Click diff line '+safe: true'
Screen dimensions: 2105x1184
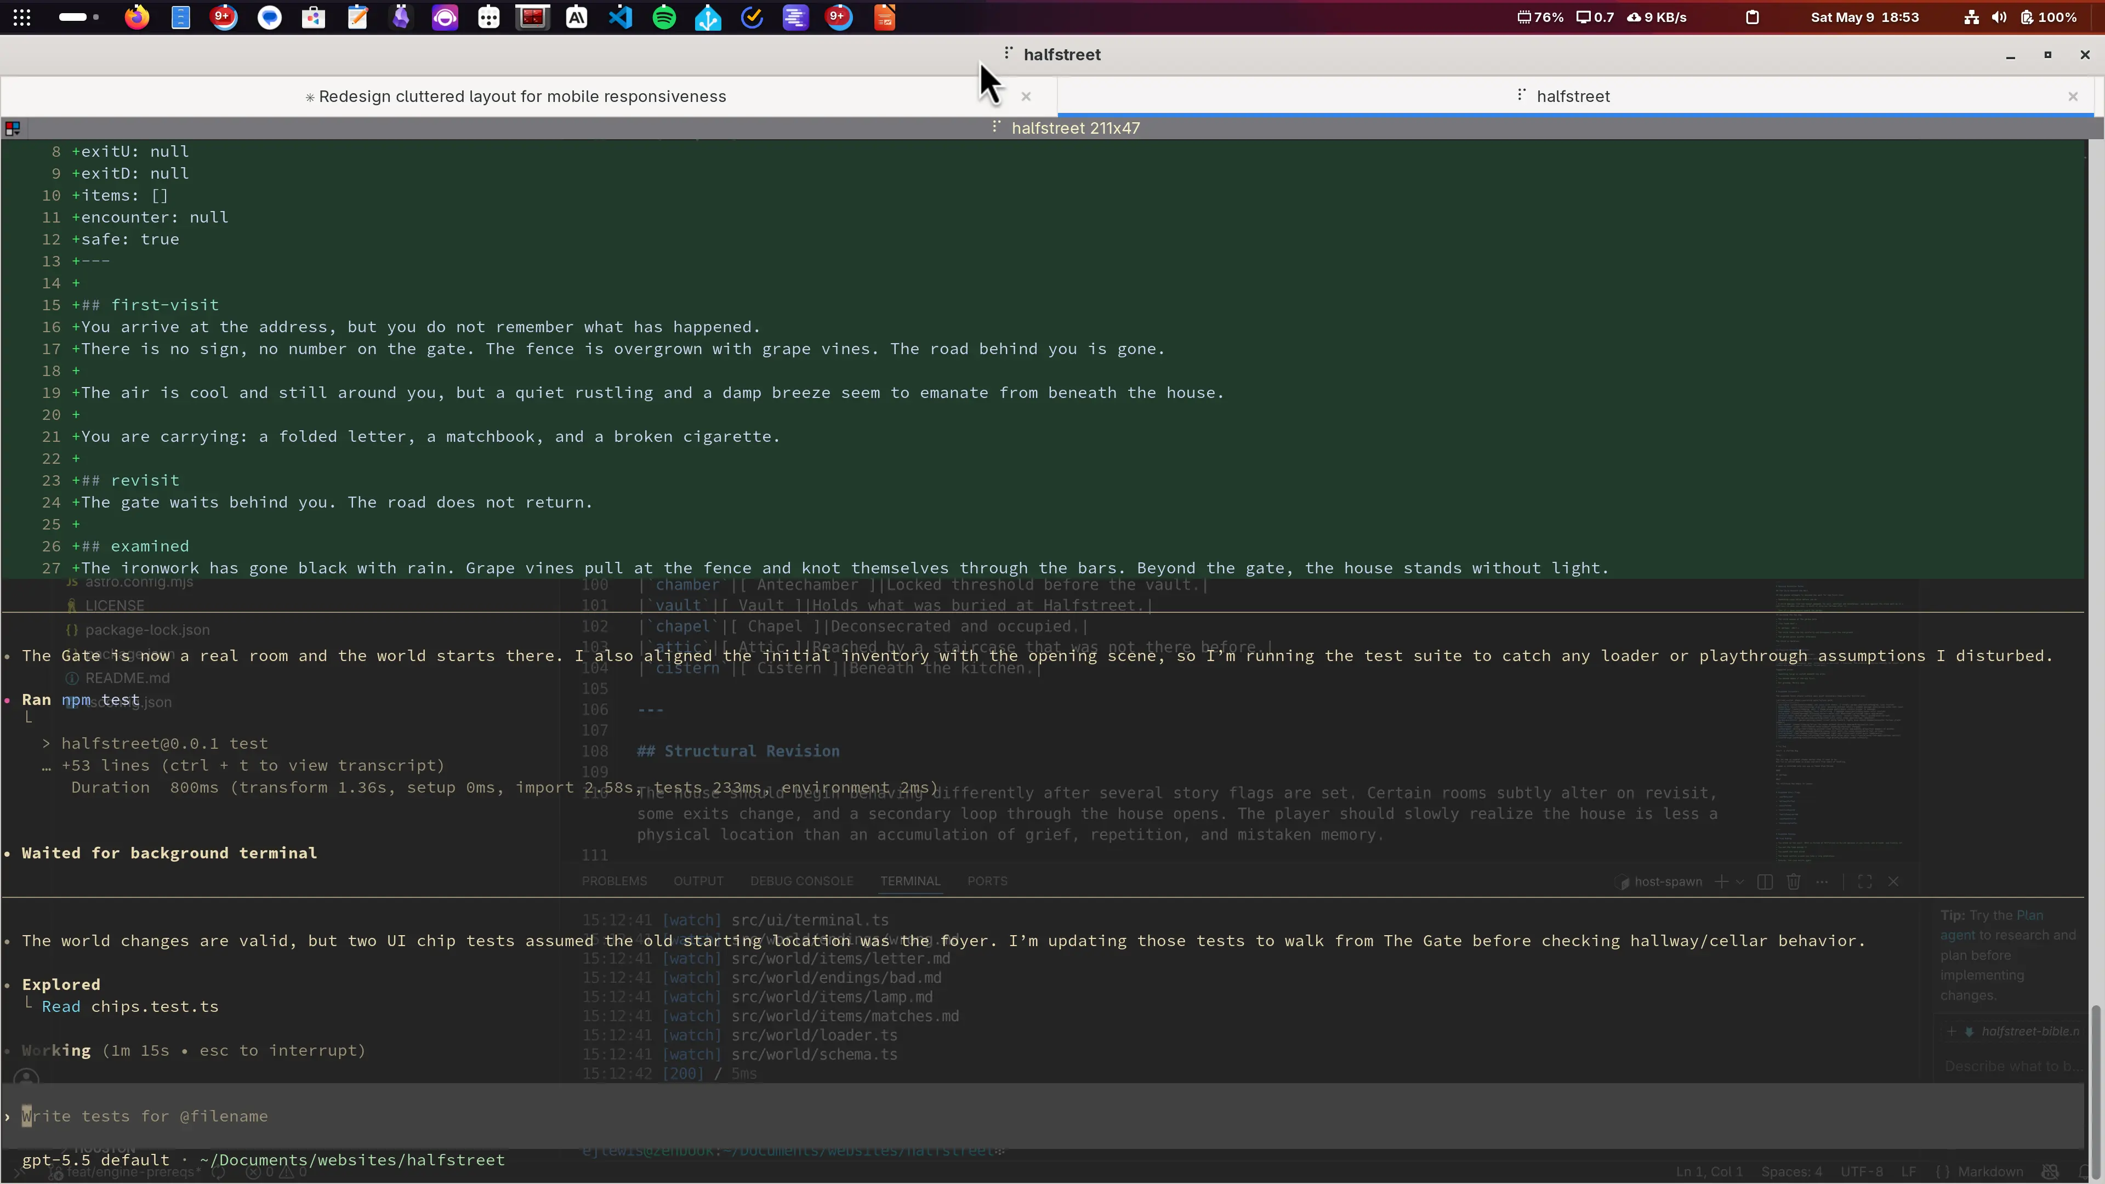point(126,240)
